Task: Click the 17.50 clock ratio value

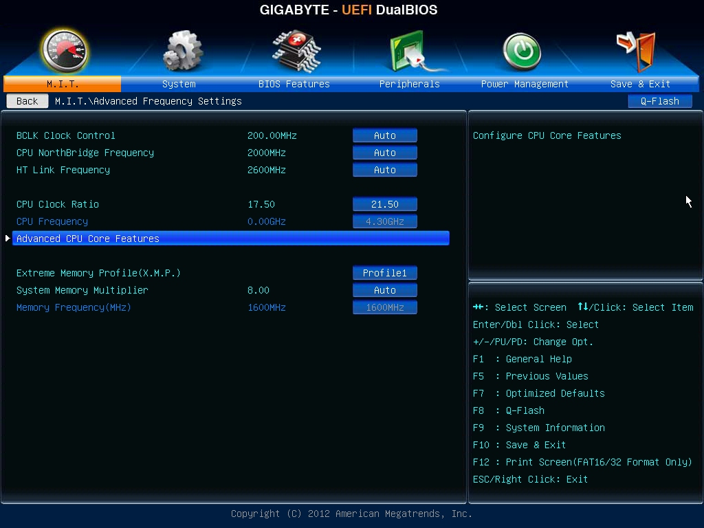Action: pyautogui.click(x=261, y=204)
